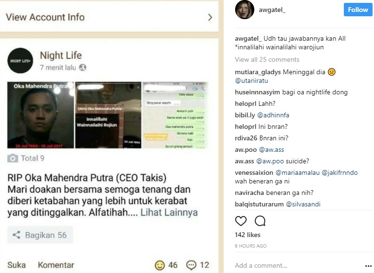Select Komentar under the Night Life post
Image resolution: width=374 pixels, height=273 pixels.
tap(56, 265)
